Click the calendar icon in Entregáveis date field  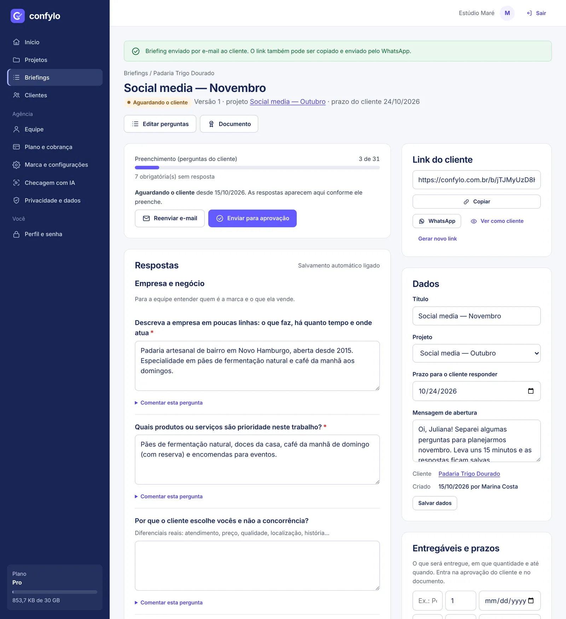click(531, 601)
